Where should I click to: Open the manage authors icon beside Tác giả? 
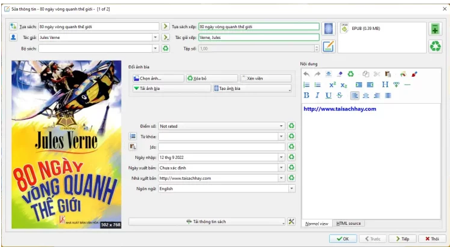pyautogui.click(x=13, y=37)
